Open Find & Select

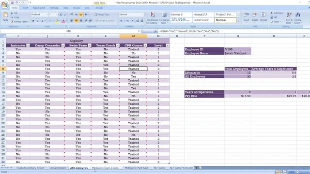pyautogui.click(x=297, y=18)
